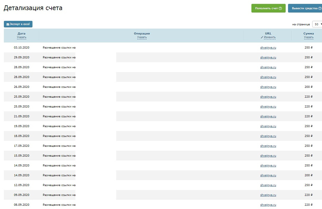Screen dimensions: 322x209
Task: Open shvejnye.ru link in 26.09.2020 row
Action: tap(268, 87)
